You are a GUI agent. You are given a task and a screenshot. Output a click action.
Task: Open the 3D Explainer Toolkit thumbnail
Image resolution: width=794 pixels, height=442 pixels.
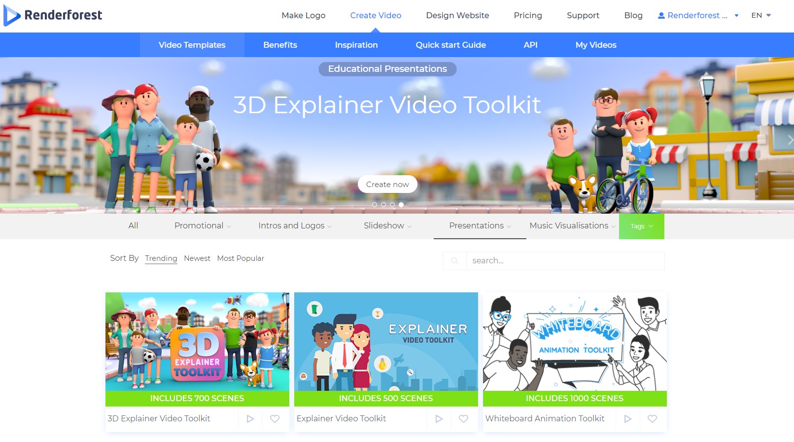point(197,342)
